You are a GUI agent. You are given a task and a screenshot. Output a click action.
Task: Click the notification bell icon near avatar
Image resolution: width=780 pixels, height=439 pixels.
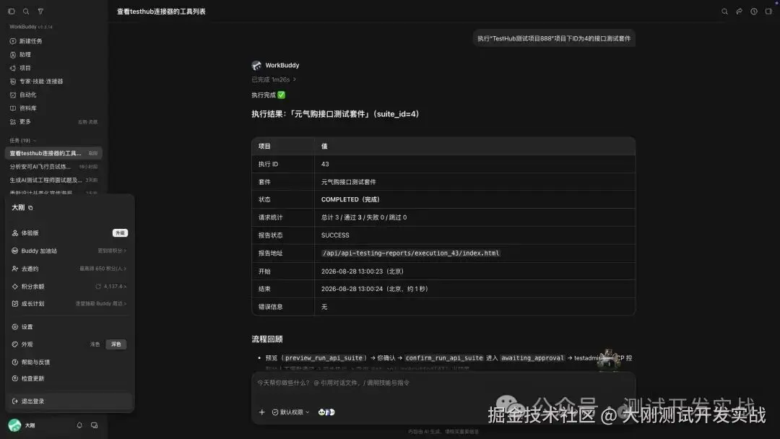[79, 425]
